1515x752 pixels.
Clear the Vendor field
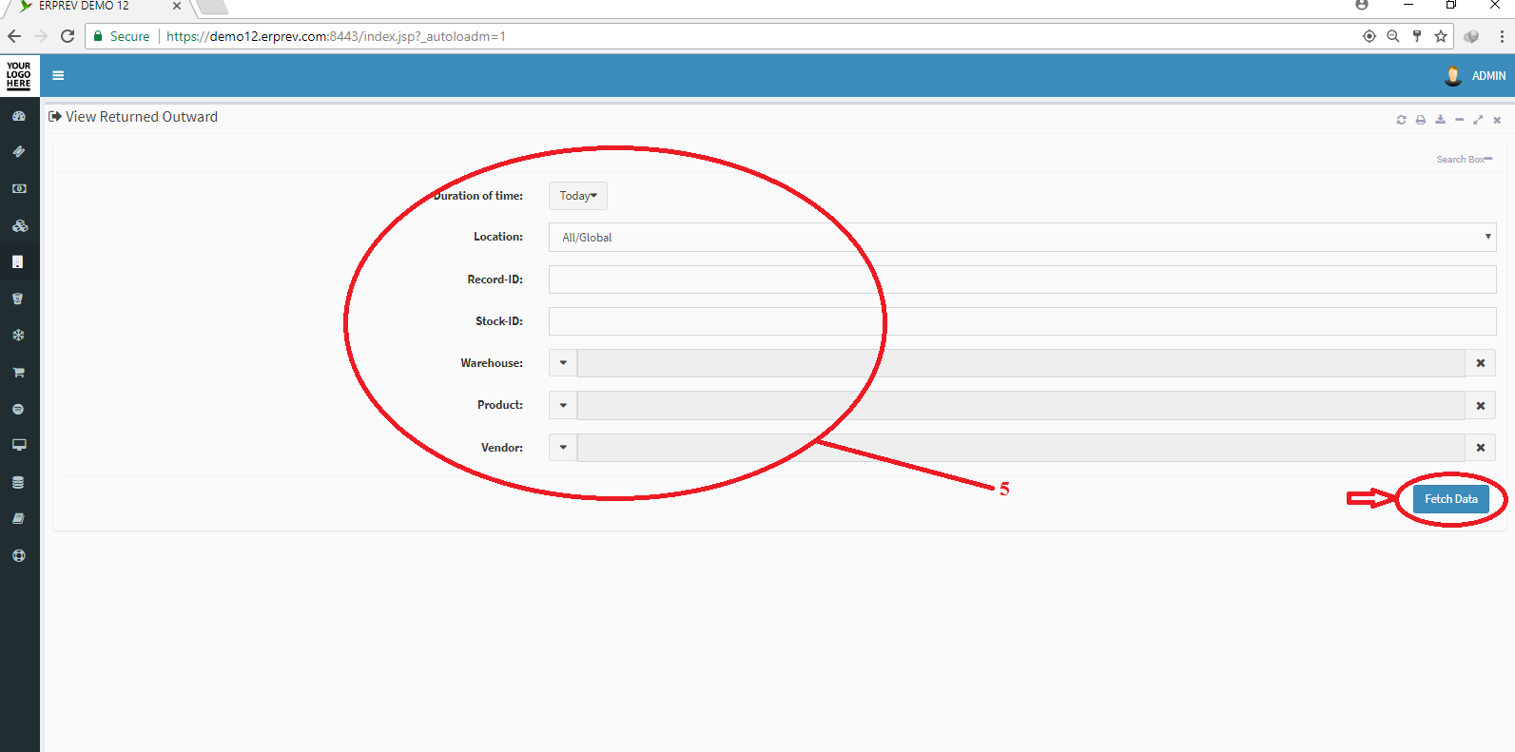[x=1481, y=448]
